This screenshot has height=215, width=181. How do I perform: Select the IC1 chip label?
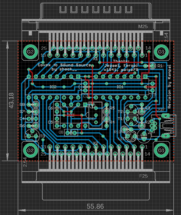click(x=120, y=87)
